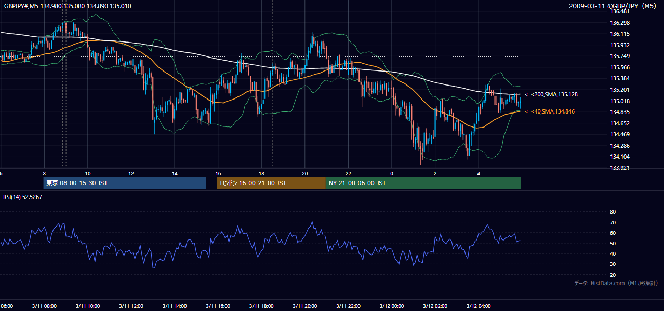Image resolution: width=664 pixels, height=311 pixels.
Task: Click the NY 21:00-06:00 JST session bar
Action: 423,183
